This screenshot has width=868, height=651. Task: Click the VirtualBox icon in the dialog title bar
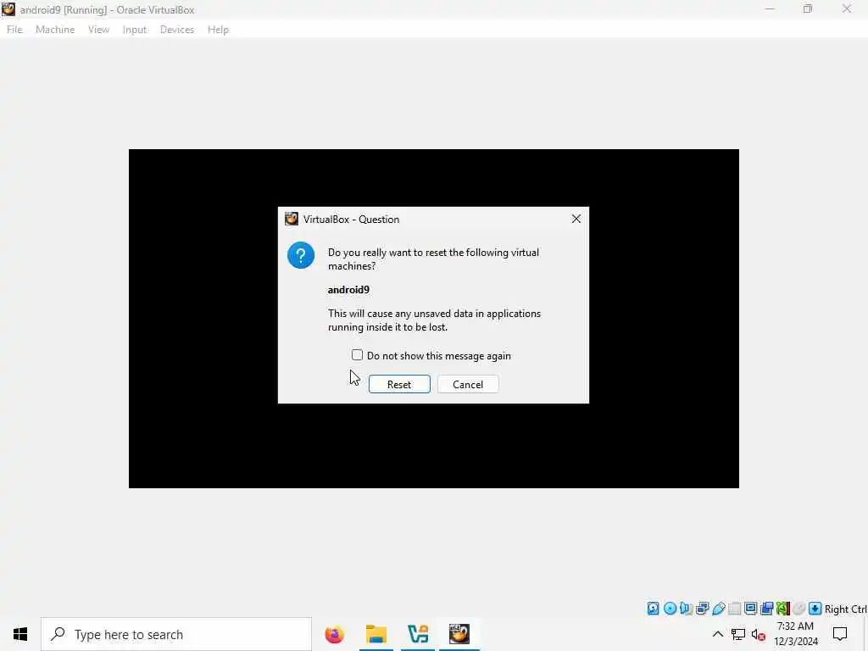(x=292, y=219)
